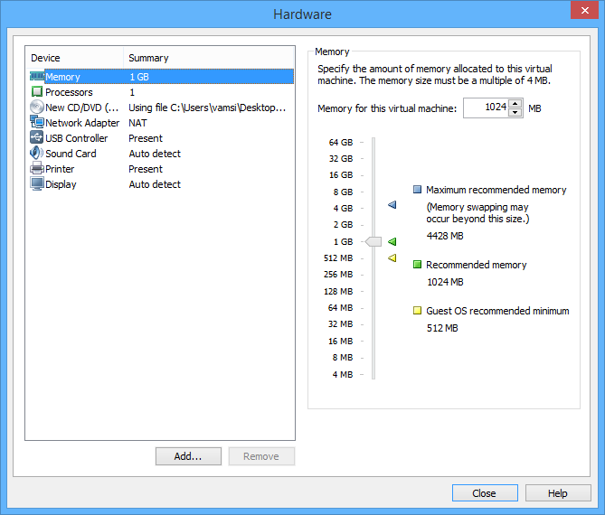Viewport: 605px width, 515px height.
Task: Click the CD/DVD disc icon
Action: point(37,107)
